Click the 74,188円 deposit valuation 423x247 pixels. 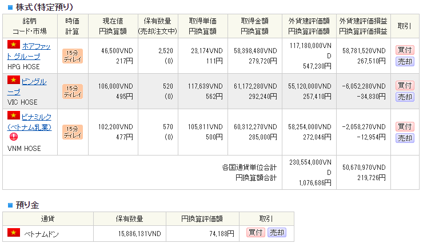click(x=221, y=233)
